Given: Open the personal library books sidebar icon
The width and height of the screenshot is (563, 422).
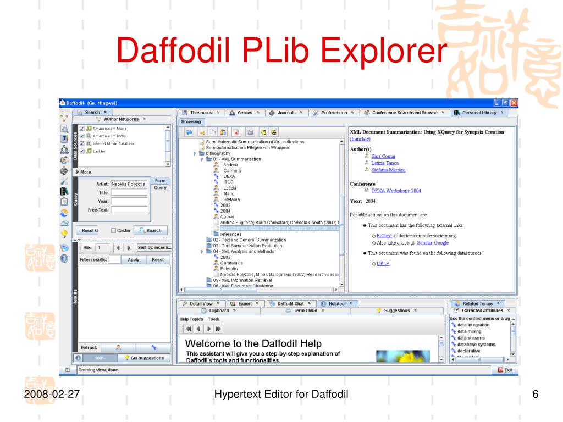Looking at the screenshot, I should coord(64,191).
